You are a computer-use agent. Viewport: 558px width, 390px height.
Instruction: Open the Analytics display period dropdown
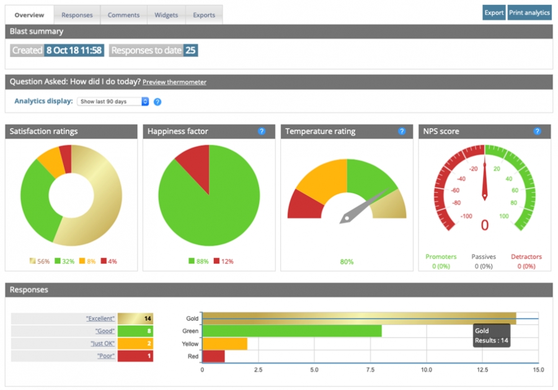[113, 102]
